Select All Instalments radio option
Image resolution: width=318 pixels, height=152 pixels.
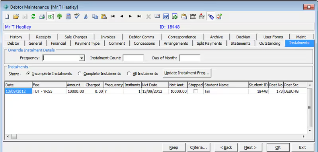[129, 74]
